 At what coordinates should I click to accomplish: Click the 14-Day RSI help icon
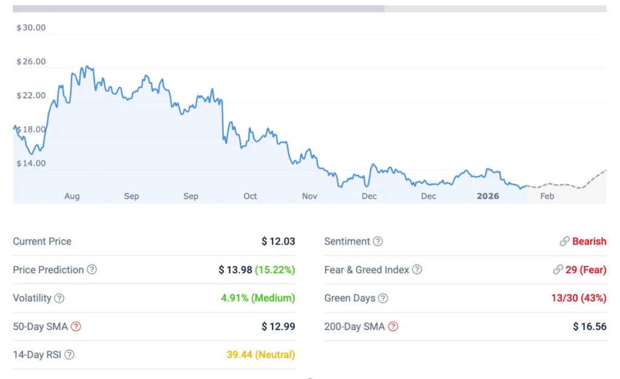(69, 355)
